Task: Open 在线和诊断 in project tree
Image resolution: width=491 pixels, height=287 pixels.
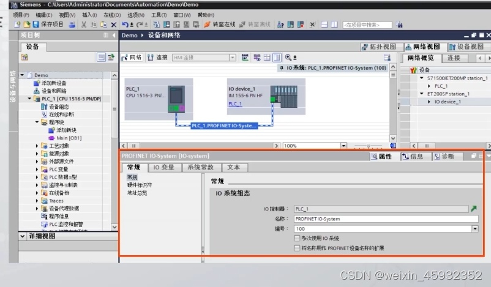Action: click(x=58, y=114)
